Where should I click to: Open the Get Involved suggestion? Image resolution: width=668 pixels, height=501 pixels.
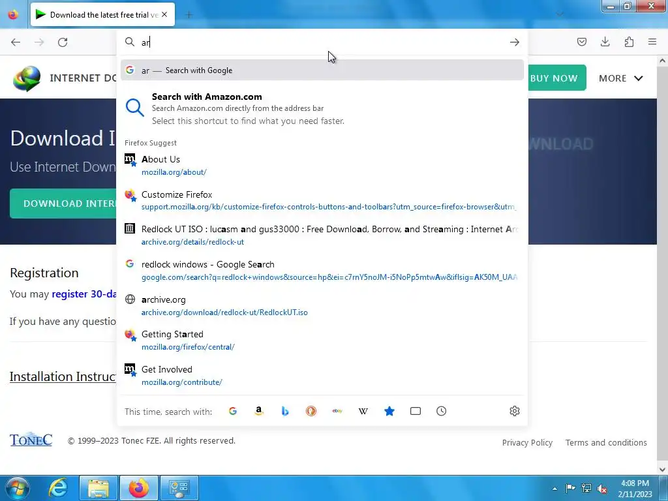(322, 375)
